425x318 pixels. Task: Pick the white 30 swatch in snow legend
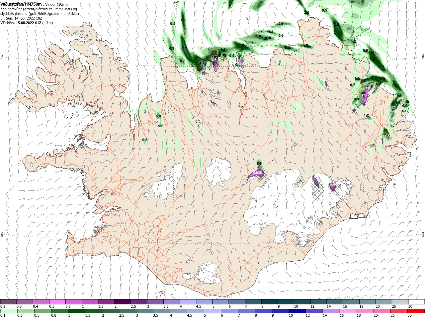(416, 302)
